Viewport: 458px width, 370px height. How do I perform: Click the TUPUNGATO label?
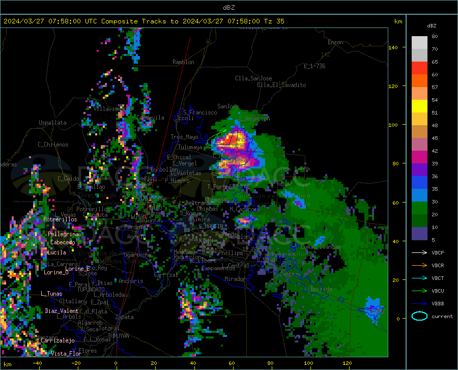(91, 290)
